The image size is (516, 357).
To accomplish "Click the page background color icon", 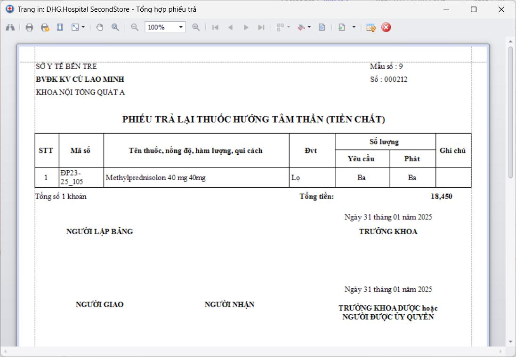I will point(301,27).
